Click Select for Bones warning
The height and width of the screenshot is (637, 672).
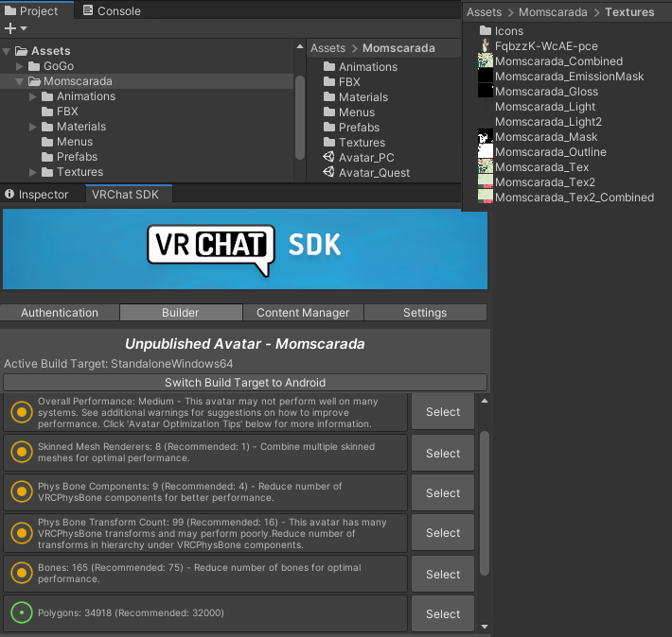coord(443,574)
